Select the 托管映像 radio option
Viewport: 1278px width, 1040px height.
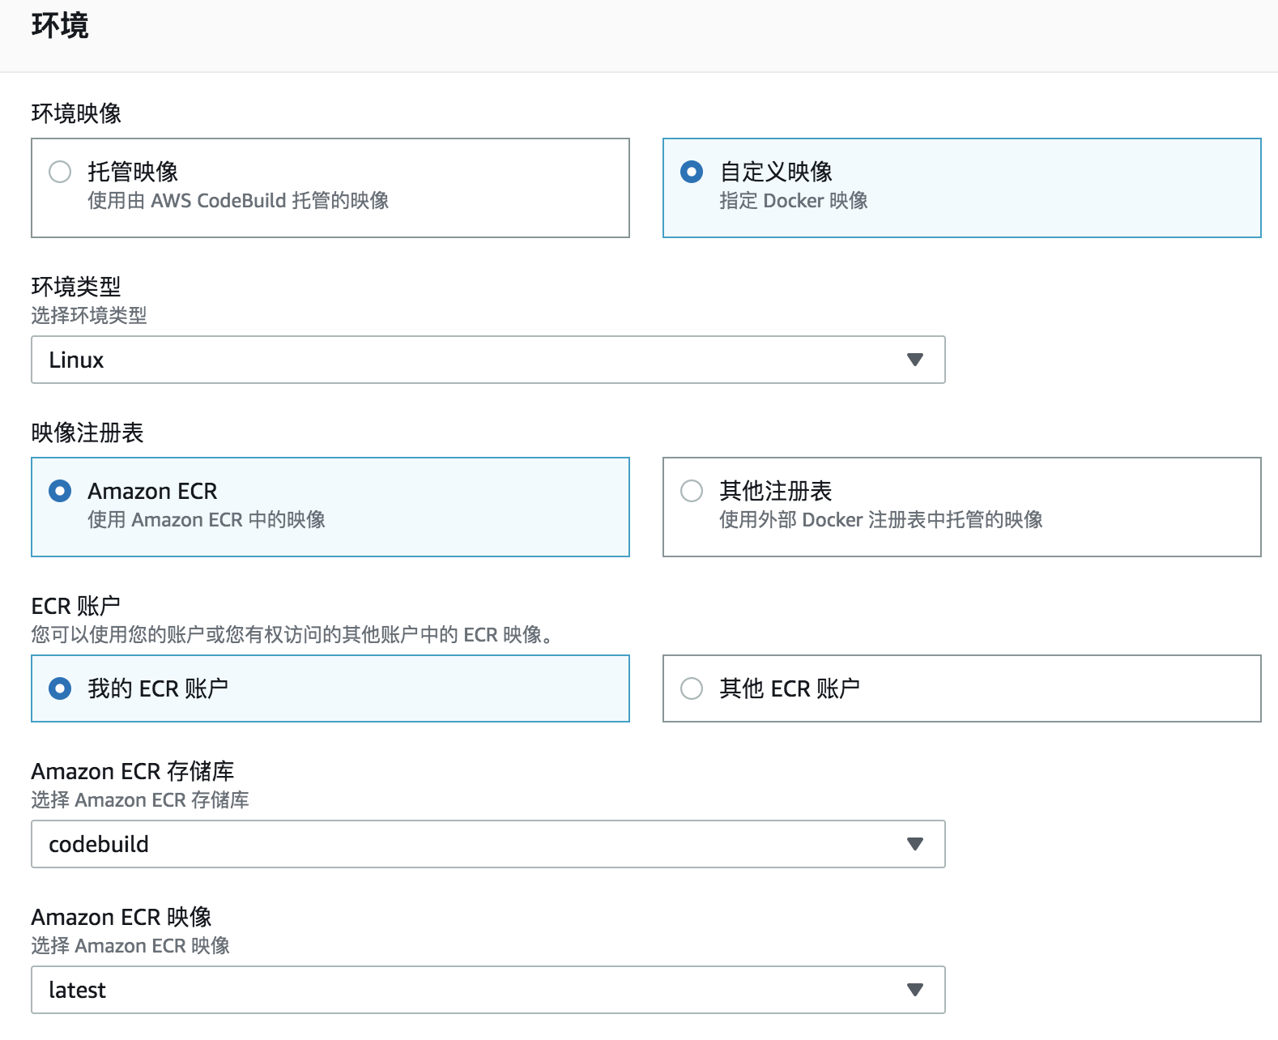pyautogui.click(x=60, y=172)
